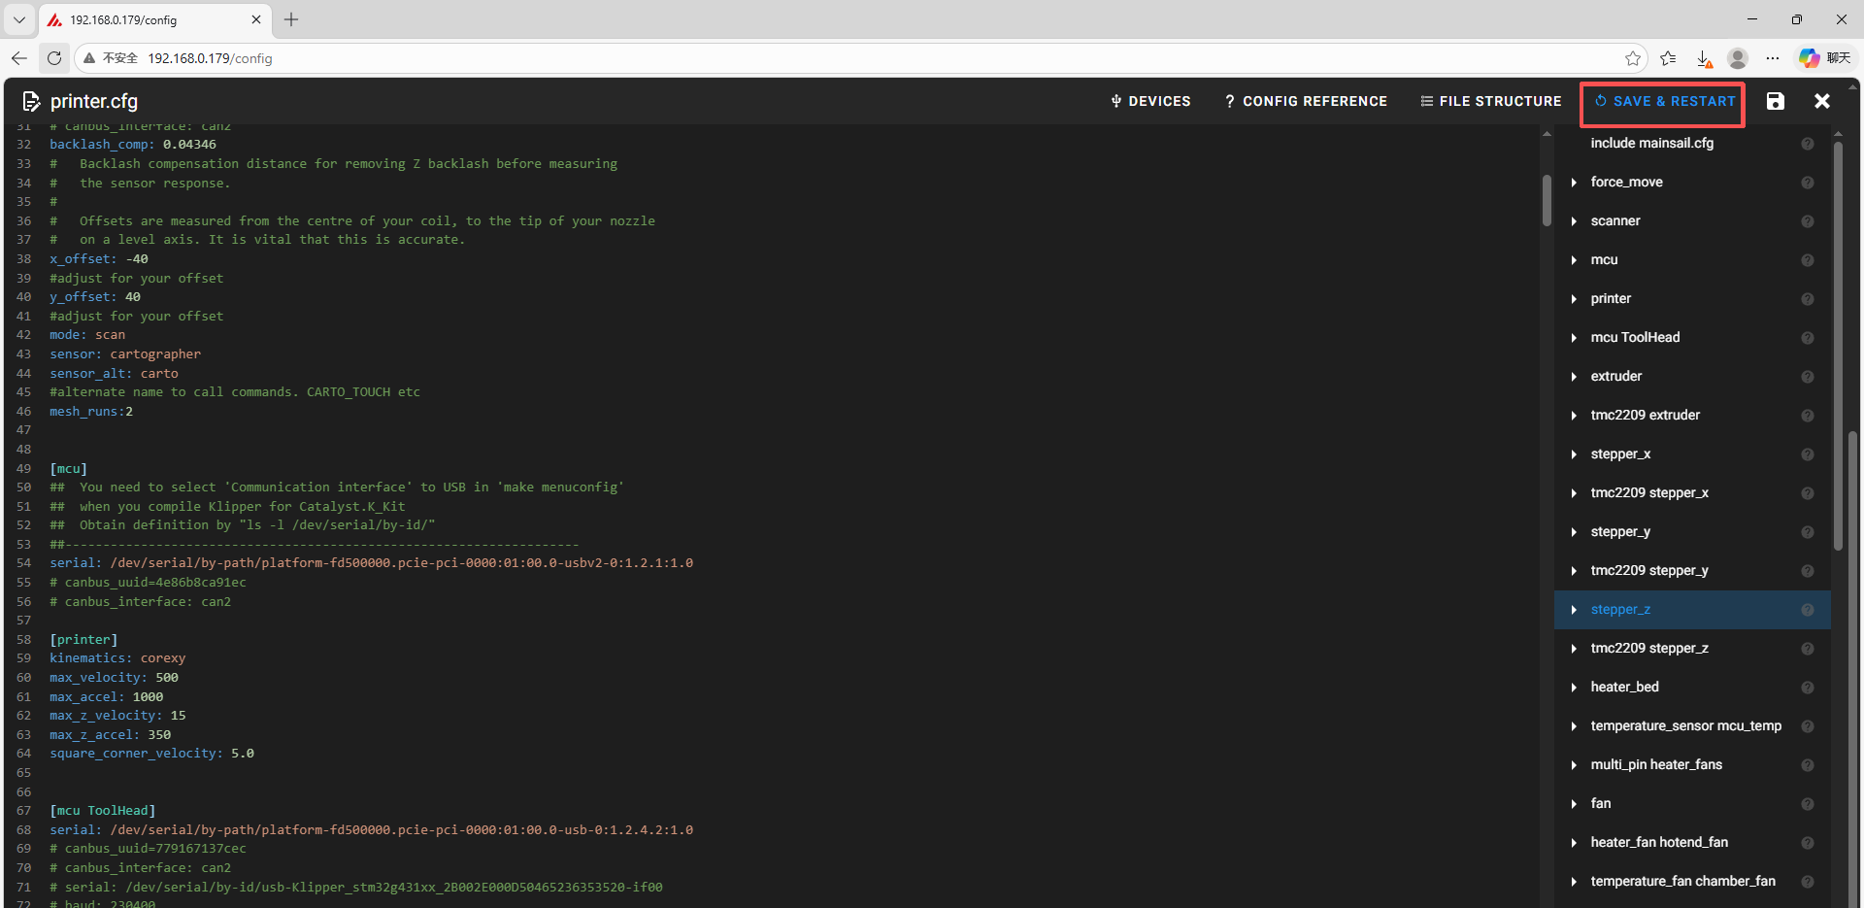Jump to include mainsail.cfg entry
This screenshot has width=1864, height=908.
click(x=1651, y=144)
